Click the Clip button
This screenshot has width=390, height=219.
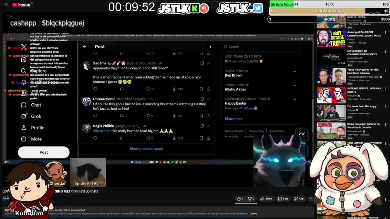click(x=299, y=199)
